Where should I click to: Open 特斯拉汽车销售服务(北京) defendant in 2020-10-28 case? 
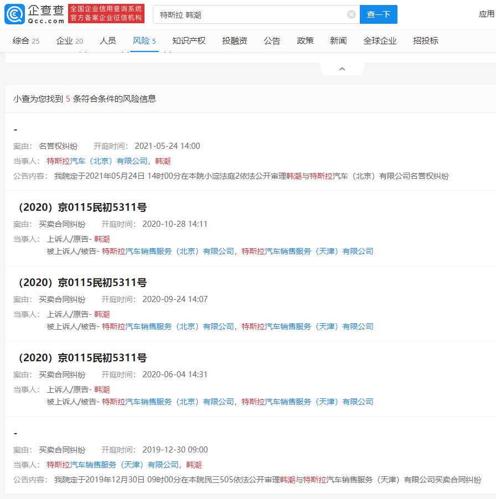[168, 251]
